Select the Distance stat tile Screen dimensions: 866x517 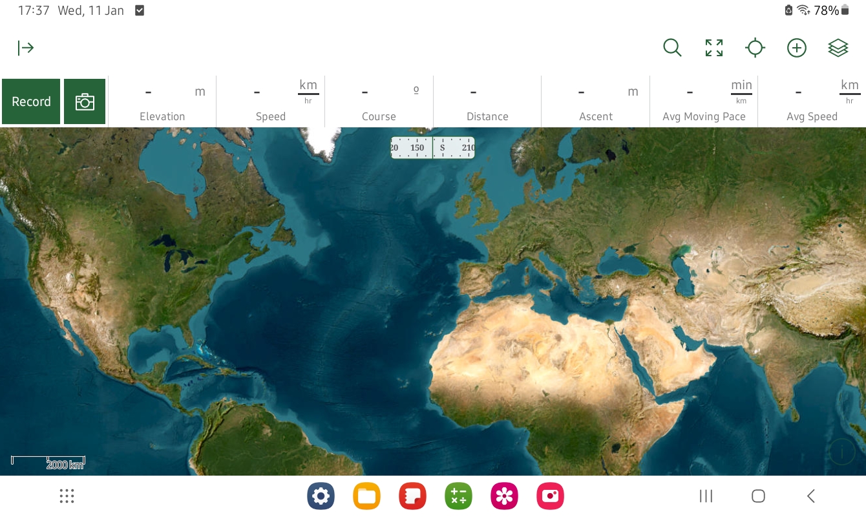pos(487,101)
